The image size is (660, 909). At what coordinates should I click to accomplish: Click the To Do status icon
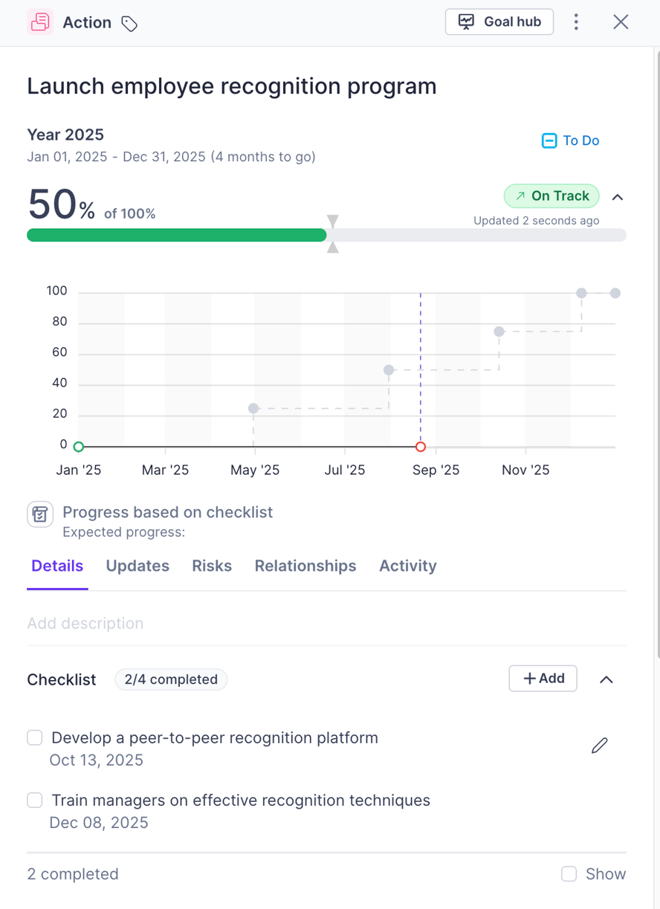point(549,140)
